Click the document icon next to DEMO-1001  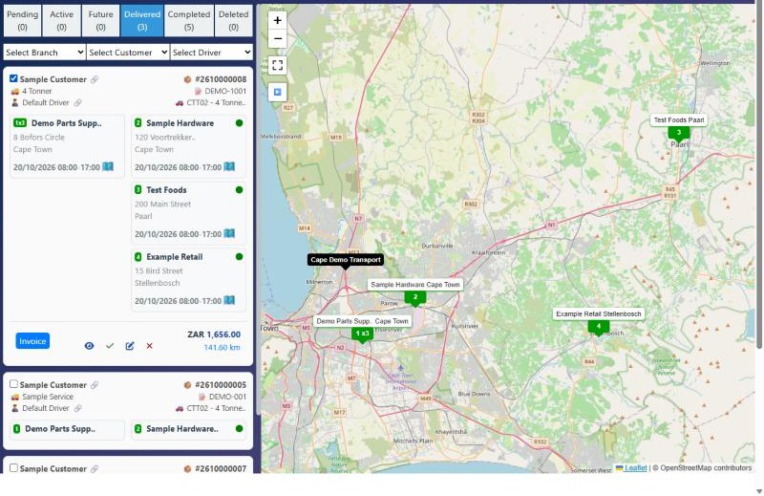click(198, 91)
